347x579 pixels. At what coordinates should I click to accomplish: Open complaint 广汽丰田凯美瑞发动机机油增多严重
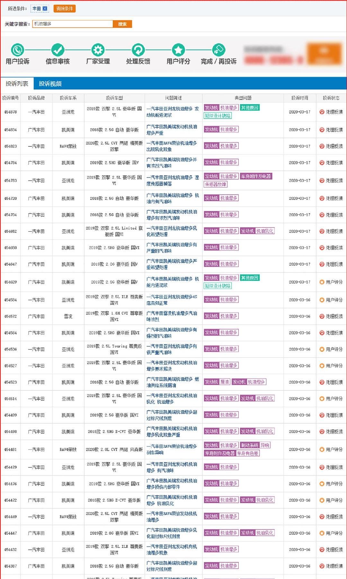click(172, 130)
